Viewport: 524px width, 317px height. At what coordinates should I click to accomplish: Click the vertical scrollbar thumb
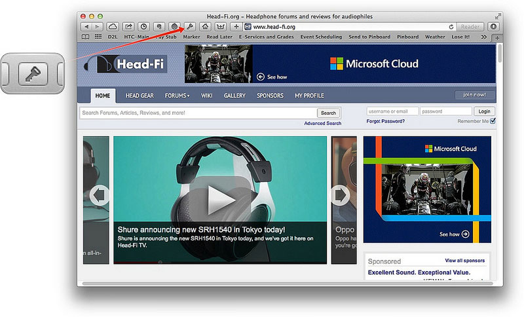pyautogui.click(x=500, y=53)
